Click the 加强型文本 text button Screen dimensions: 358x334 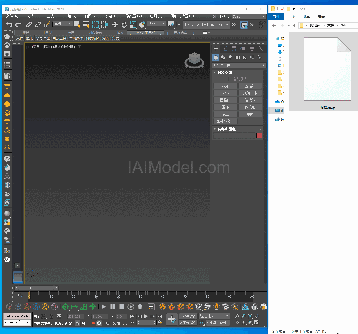225,121
